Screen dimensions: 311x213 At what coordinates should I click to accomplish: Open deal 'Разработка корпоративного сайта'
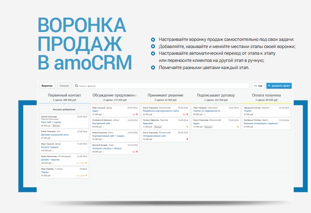point(161,111)
